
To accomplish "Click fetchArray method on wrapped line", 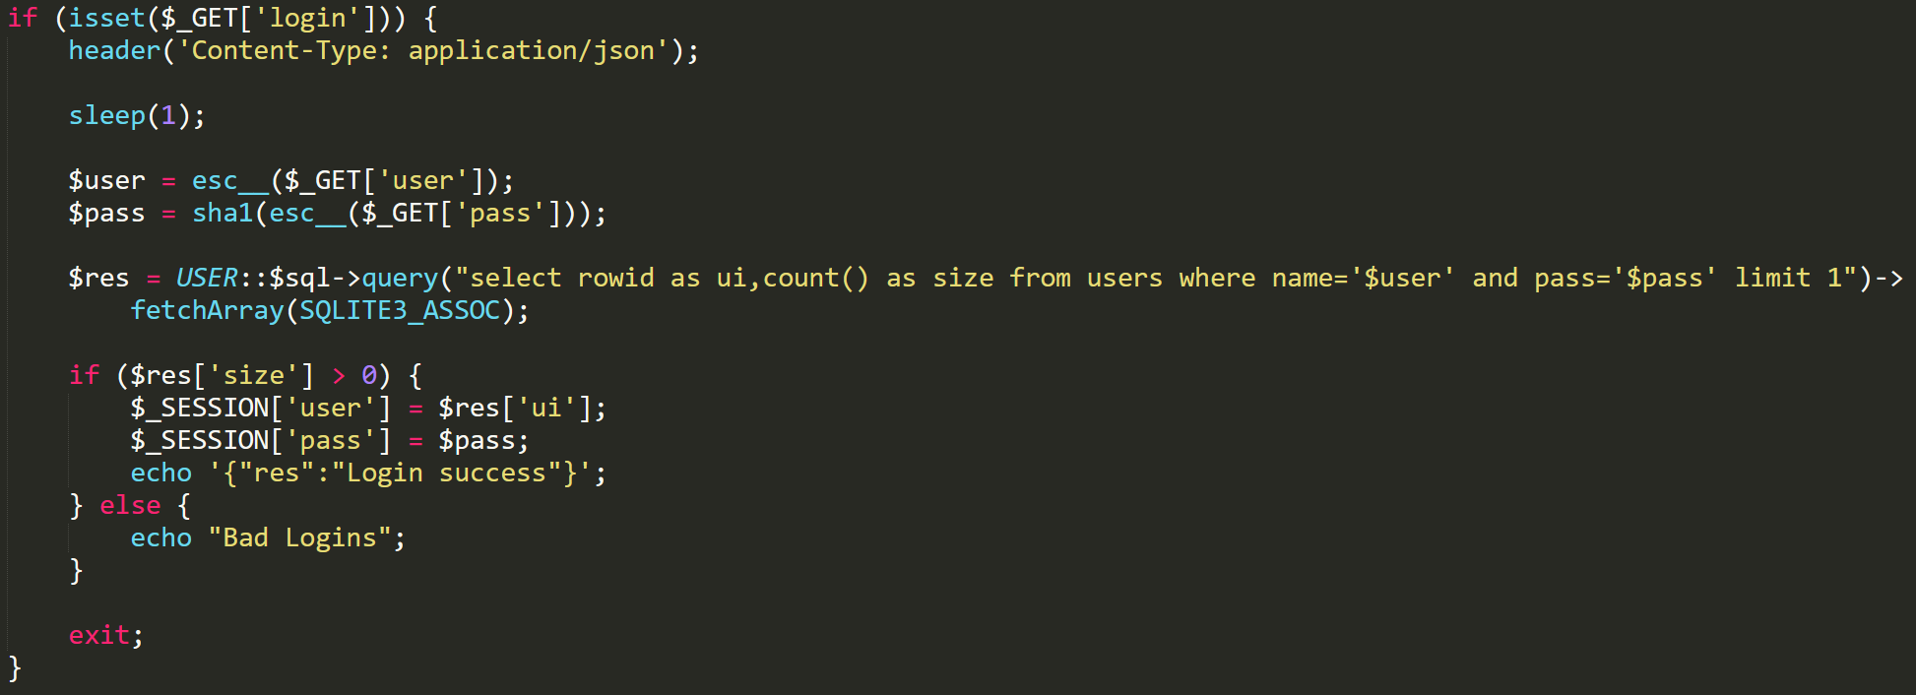I will pos(207,310).
